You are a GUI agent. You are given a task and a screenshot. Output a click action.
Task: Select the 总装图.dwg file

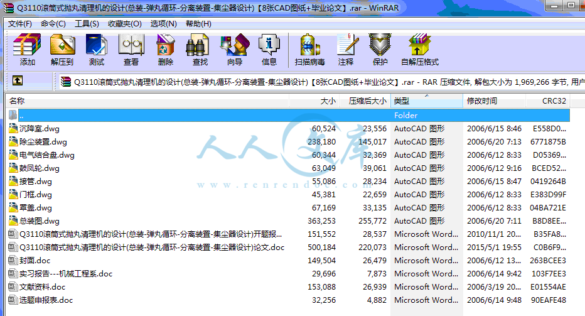[40, 221]
